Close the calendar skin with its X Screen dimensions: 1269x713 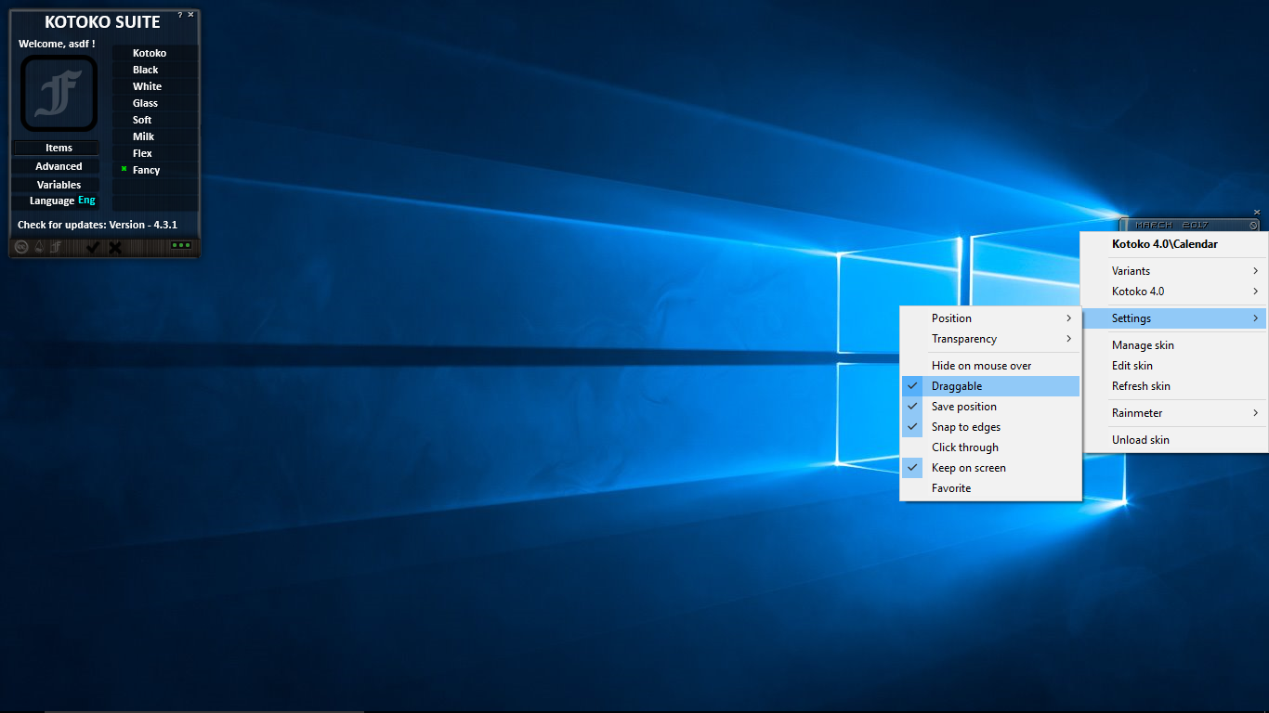click(1257, 213)
